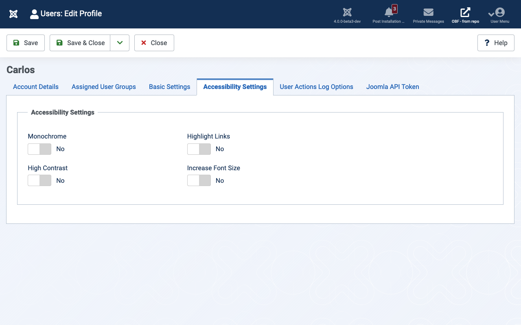Open Private Messages envelope icon
The width and height of the screenshot is (521, 325).
pyautogui.click(x=428, y=13)
